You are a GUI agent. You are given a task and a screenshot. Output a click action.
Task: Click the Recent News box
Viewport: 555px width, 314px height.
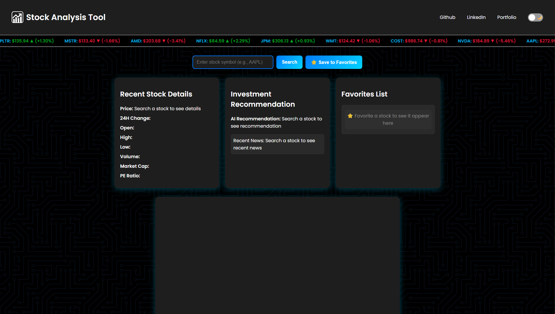[x=277, y=144]
